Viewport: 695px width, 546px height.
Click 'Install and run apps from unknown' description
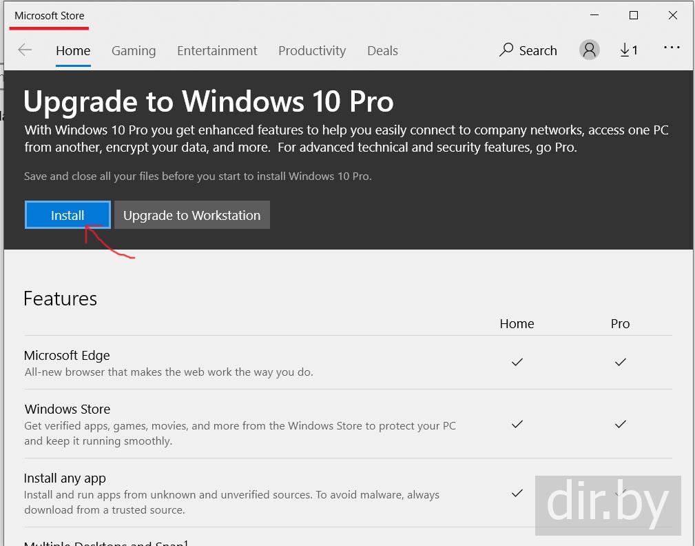coord(231,502)
